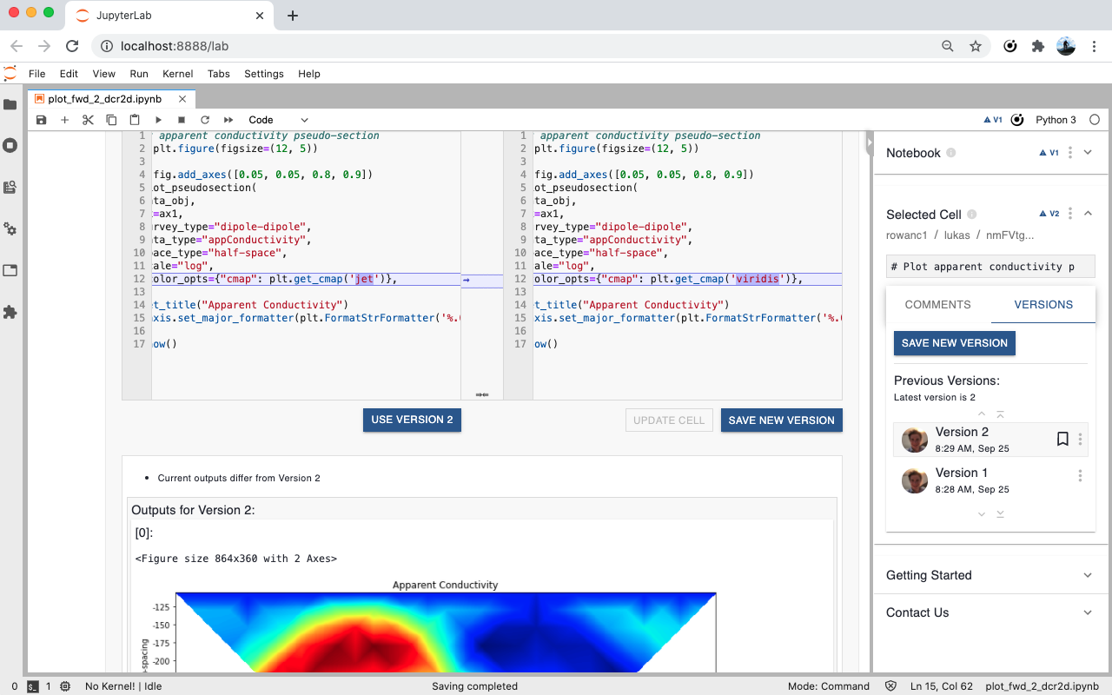
Task: Click SAVE NEW VERSION in the versions panel
Action: point(954,343)
